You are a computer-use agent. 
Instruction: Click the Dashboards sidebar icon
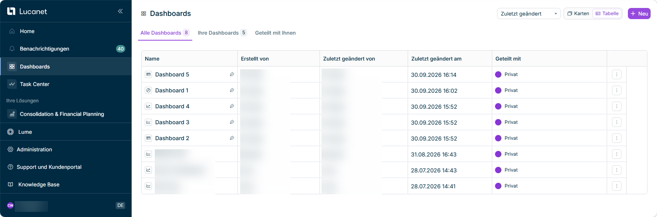pyautogui.click(x=12, y=66)
